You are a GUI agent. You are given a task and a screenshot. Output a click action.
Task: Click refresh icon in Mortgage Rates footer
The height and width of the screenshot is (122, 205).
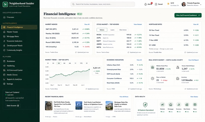185,52
